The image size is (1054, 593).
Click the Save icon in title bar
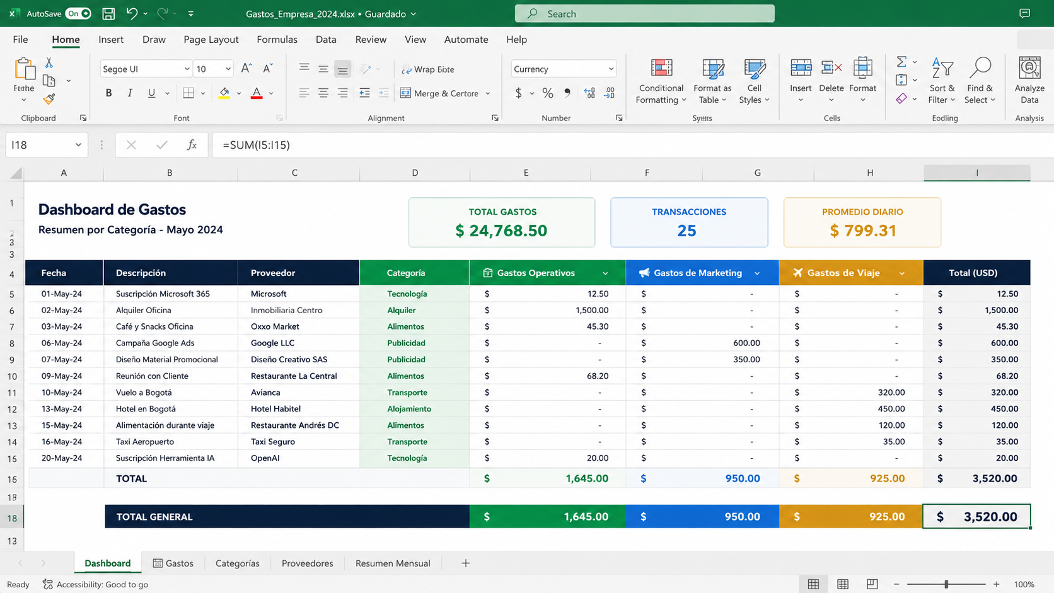pyautogui.click(x=108, y=13)
